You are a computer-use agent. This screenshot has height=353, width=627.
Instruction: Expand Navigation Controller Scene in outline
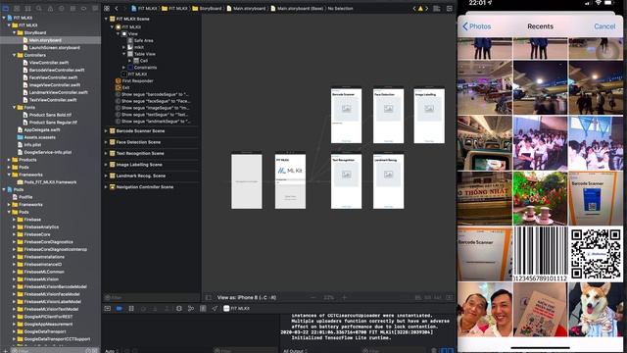click(x=106, y=187)
